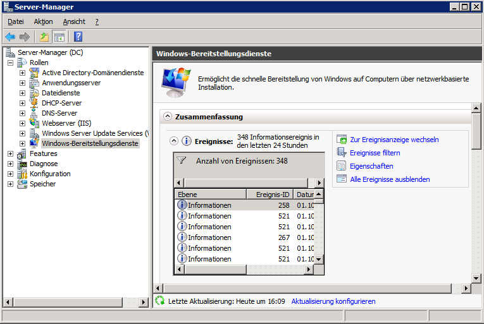Click the Windows-Bereitstellungsdienste tree icon

point(34,143)
